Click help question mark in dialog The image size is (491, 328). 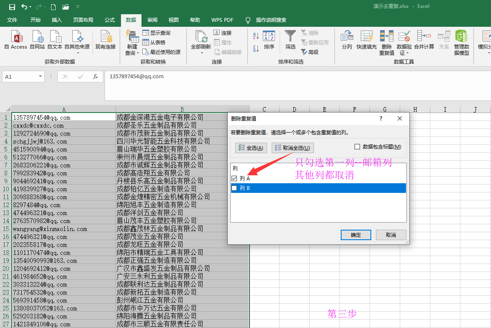click(x=381, y=118)
